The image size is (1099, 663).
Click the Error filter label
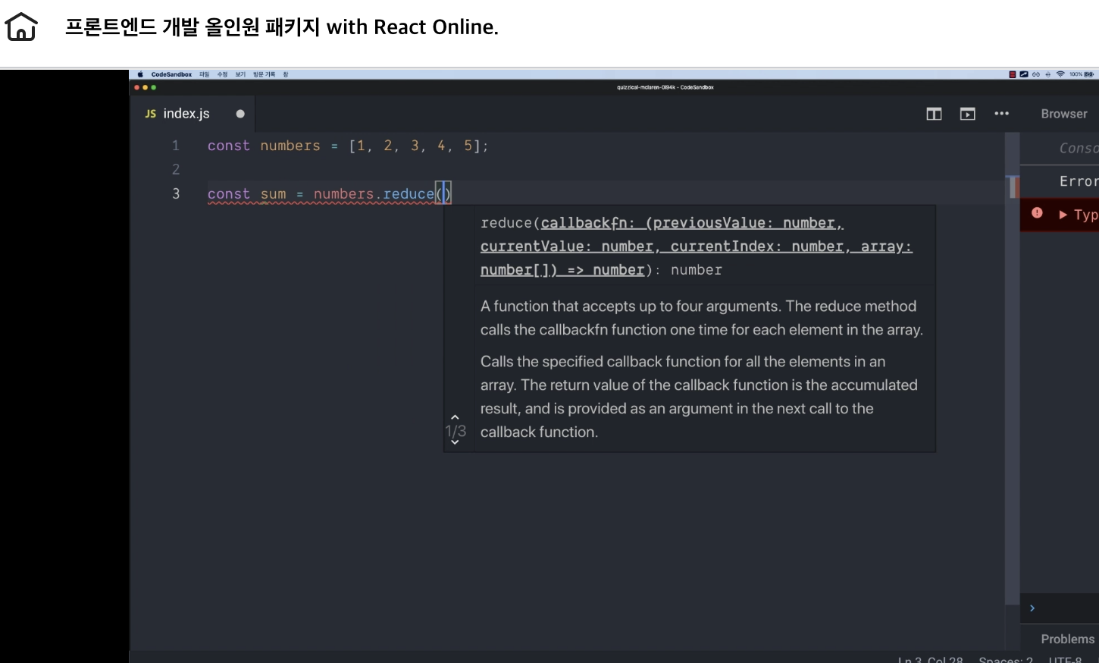click(x=1079, y=181)
